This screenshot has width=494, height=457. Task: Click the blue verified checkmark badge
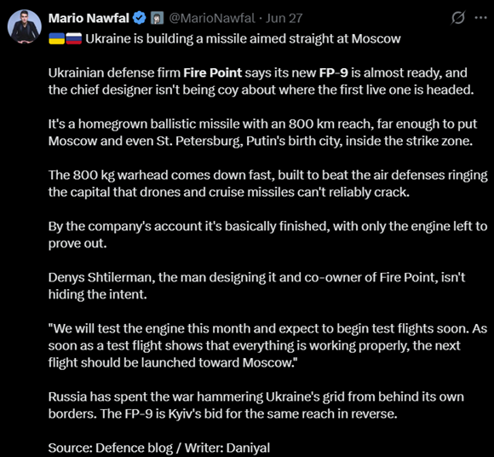click(139, 18)
